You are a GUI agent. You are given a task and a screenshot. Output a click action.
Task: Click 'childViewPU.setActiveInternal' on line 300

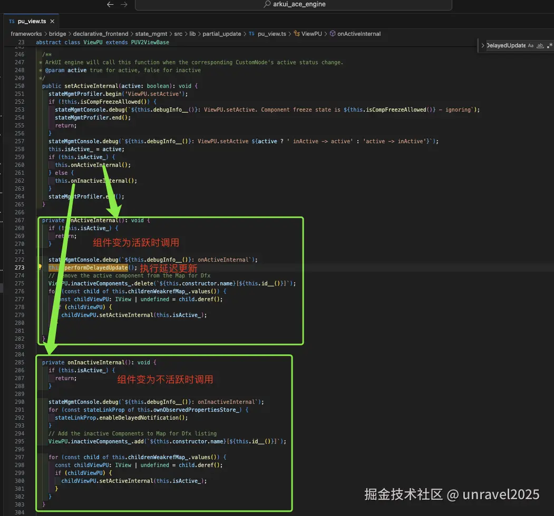click(x=134, y=481)
